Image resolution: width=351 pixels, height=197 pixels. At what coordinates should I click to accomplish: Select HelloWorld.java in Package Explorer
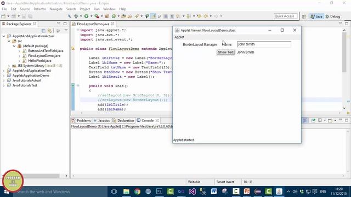pyautogui.click(x=39, y=61)
